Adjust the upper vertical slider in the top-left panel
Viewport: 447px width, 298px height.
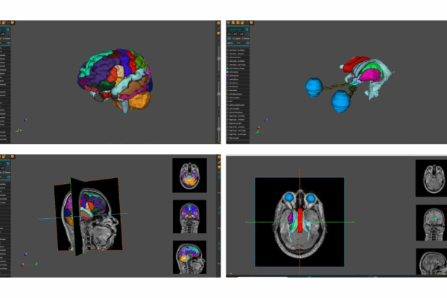[218, 58]
